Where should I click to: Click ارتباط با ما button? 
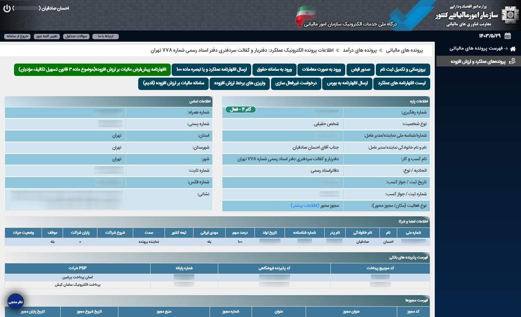click(x=106, y=36)
